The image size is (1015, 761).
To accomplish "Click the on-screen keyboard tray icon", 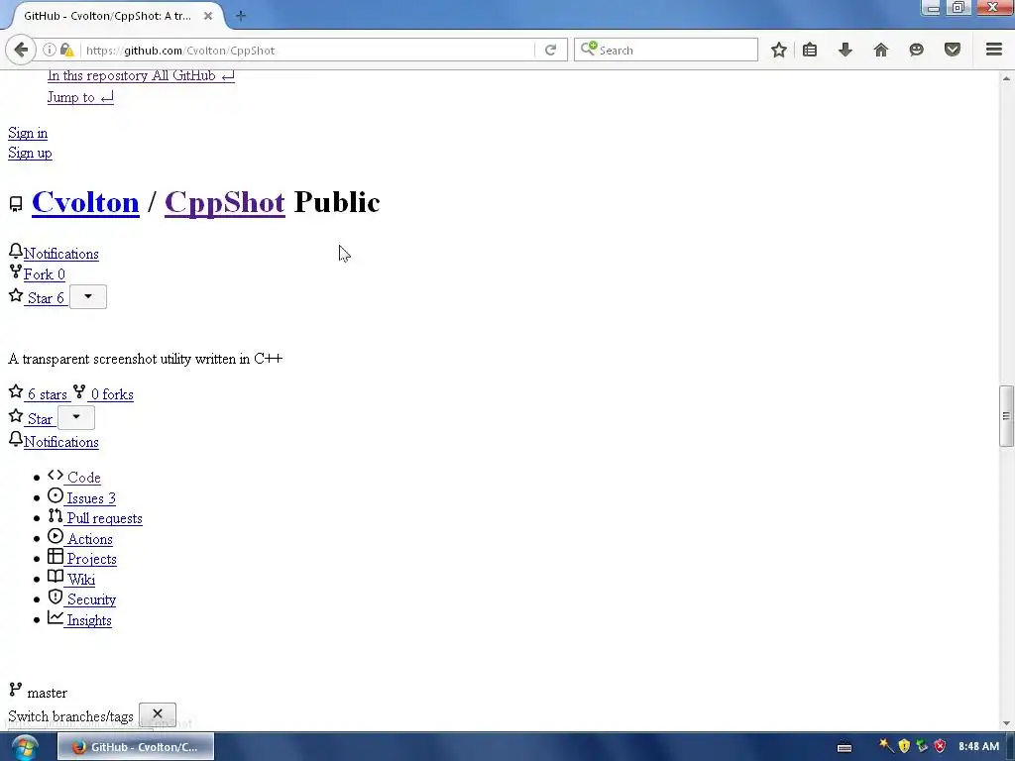I will pos(845,747).
